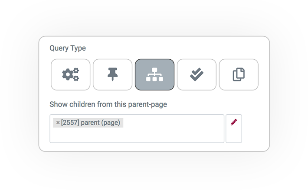Activate the duplicate pages query button

click(x=239, y=74)
